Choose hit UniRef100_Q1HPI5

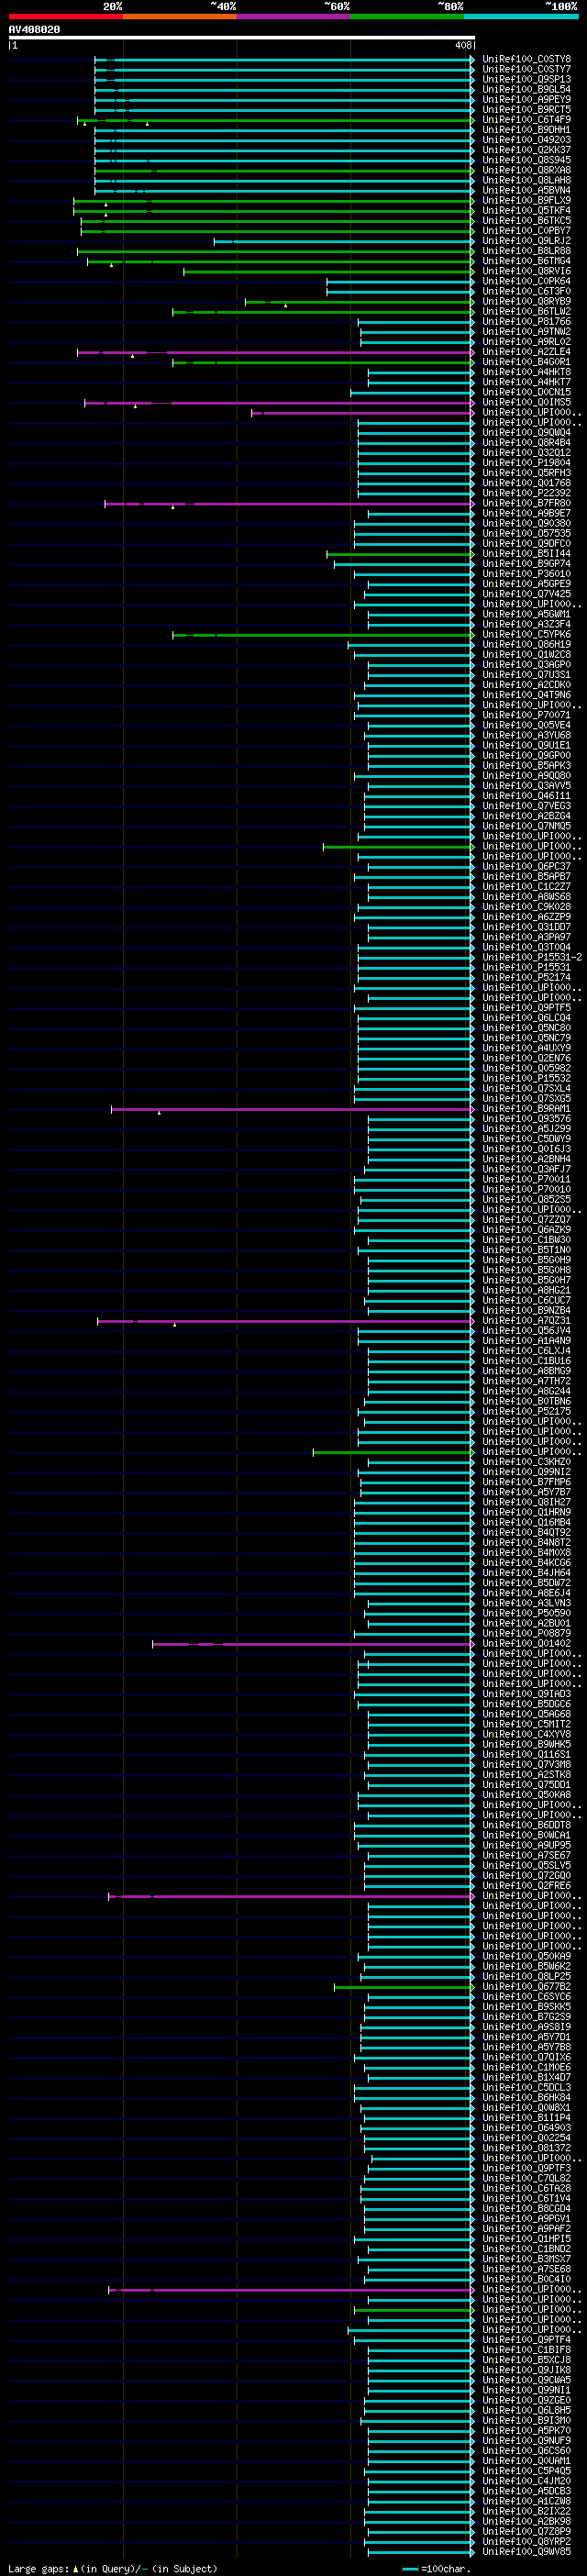coord(526,2239)
